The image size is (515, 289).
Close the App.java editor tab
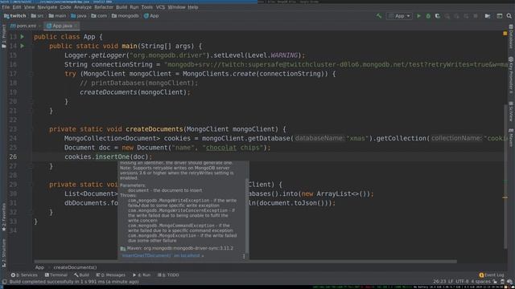(76, 26)
